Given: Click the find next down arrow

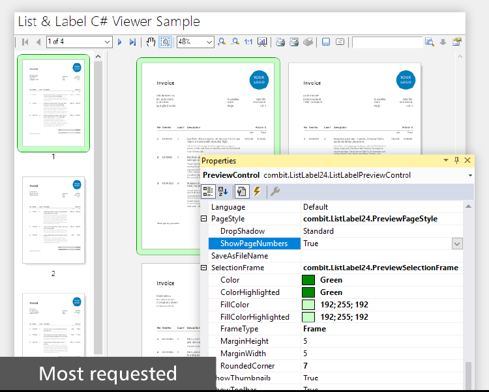Looking at the screenshot, I should pos(443,42).
